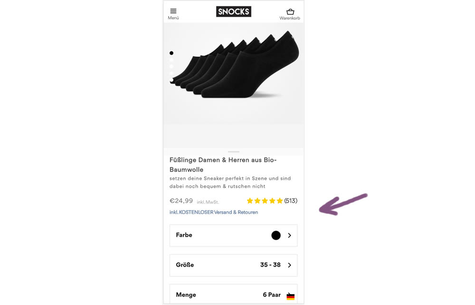Click the German flag icon

click(291, 296)
